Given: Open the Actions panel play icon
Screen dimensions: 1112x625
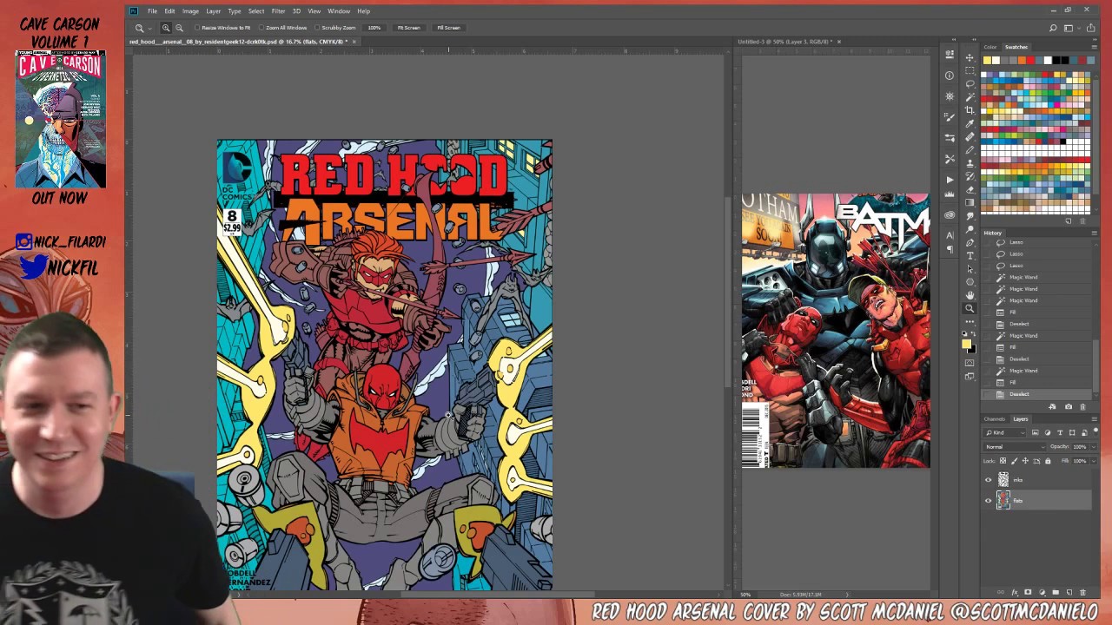Looking at the screenshot, I should (950, 180).
